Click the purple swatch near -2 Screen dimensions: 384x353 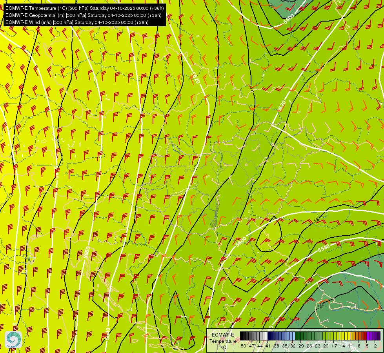click(x=376, y=336)
